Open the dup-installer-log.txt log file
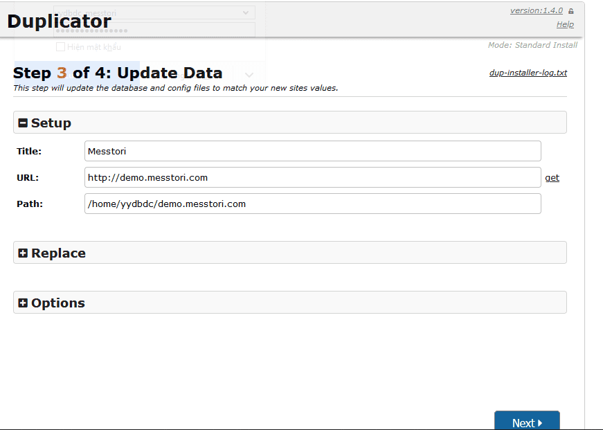The height and width of the screenshot is (430, 603). tap(528, 72)
